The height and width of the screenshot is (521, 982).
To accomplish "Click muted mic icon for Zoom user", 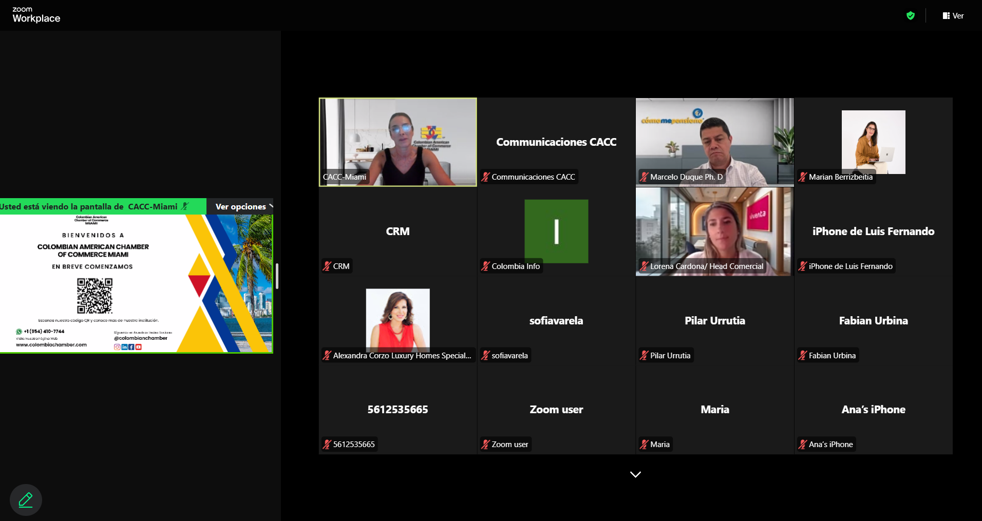I will 485,445.
